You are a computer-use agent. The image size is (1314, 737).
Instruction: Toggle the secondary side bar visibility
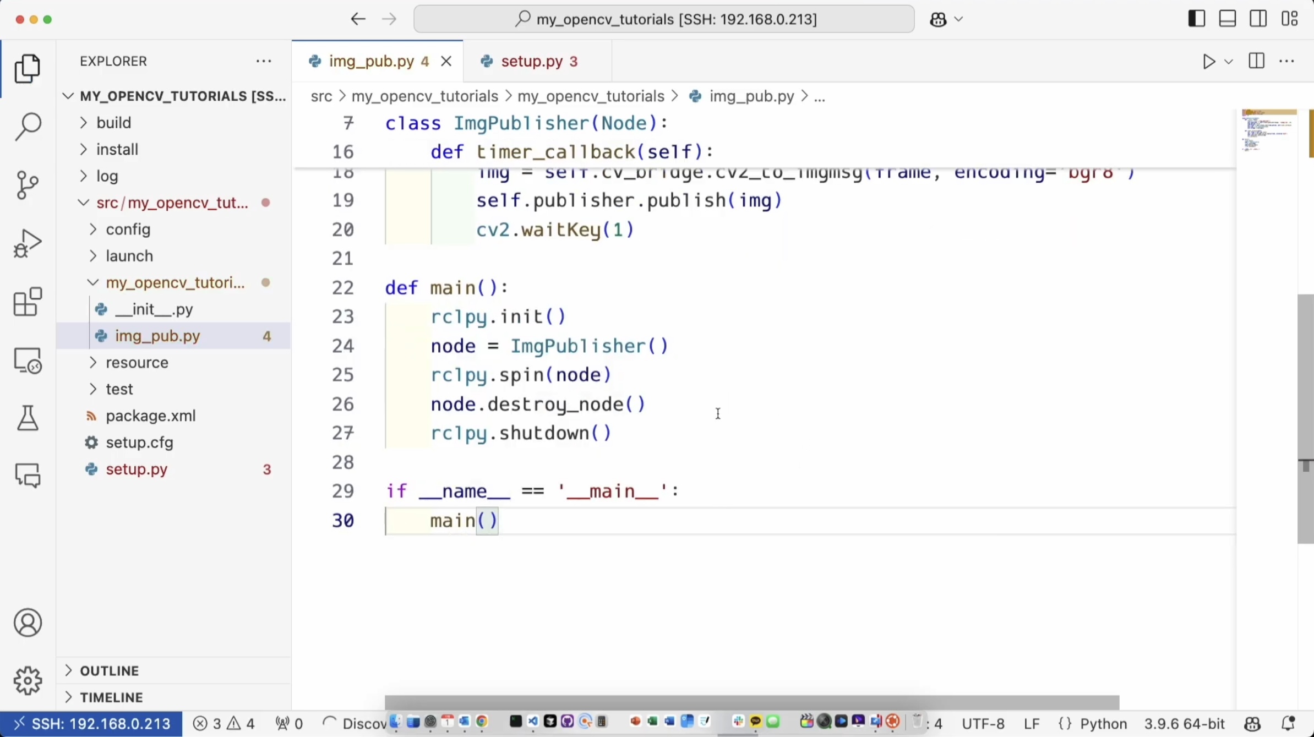(x=1258, y=19)
